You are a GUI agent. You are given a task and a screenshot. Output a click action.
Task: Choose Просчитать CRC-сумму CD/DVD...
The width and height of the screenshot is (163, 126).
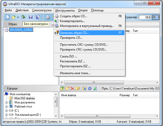89,45
